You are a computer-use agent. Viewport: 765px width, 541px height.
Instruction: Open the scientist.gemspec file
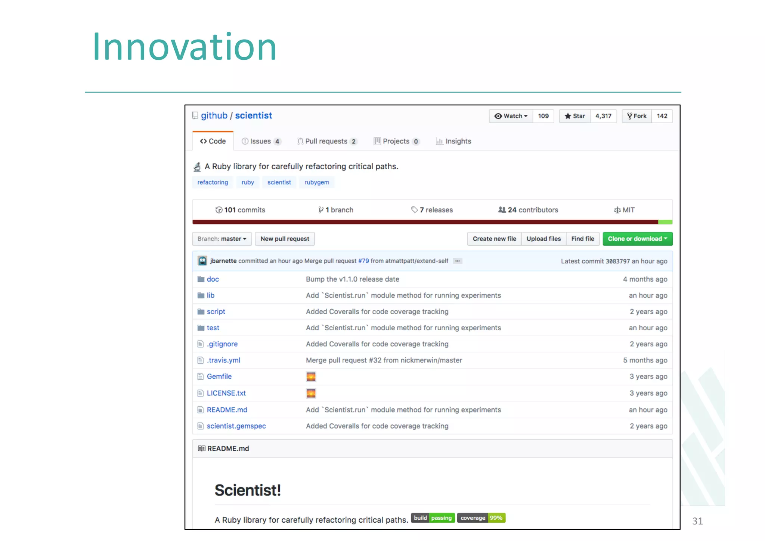236,426
